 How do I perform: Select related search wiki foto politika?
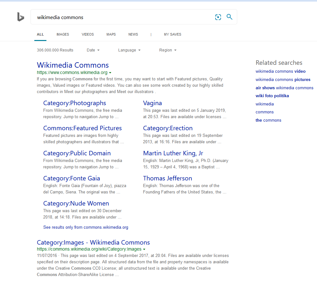point(272,96)
